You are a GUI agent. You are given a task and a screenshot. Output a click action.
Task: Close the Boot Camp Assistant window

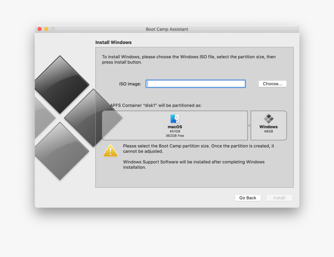[40, 29]
